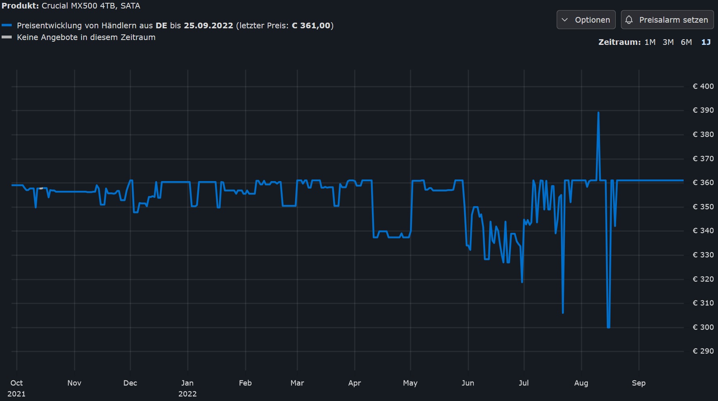Click the € 380 axis label
The height and width of the screenshot is (401, 718).
click(x=703, y=134)
